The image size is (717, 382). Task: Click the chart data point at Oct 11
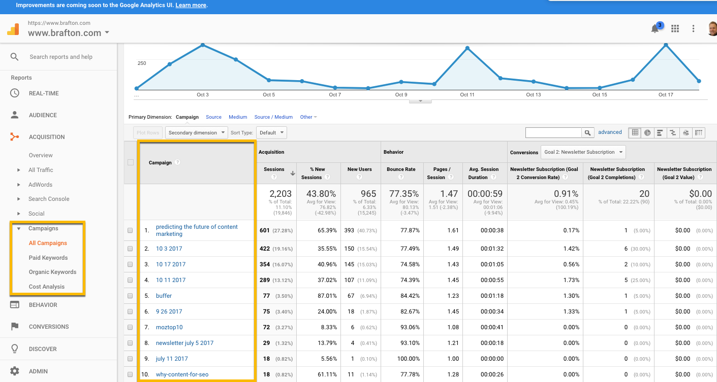pyautogui.click(x=467, y=48)
